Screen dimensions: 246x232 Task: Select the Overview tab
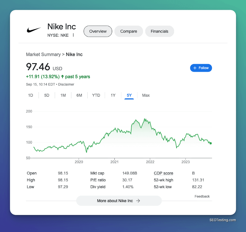pos(98,31)
